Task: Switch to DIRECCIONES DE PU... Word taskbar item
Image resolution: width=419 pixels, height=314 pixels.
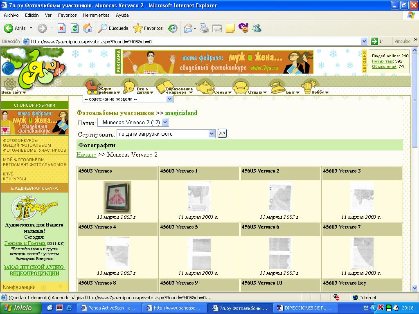Action: pyautogui.click(x=305, y=308)
